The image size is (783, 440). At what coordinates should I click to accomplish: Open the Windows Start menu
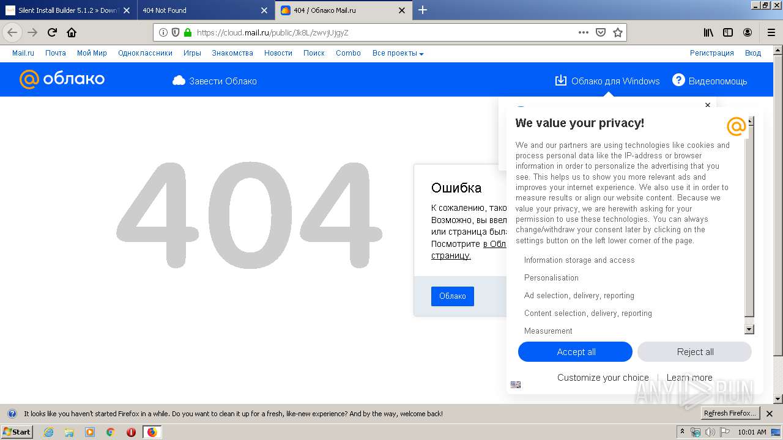(x=17, y=432)
